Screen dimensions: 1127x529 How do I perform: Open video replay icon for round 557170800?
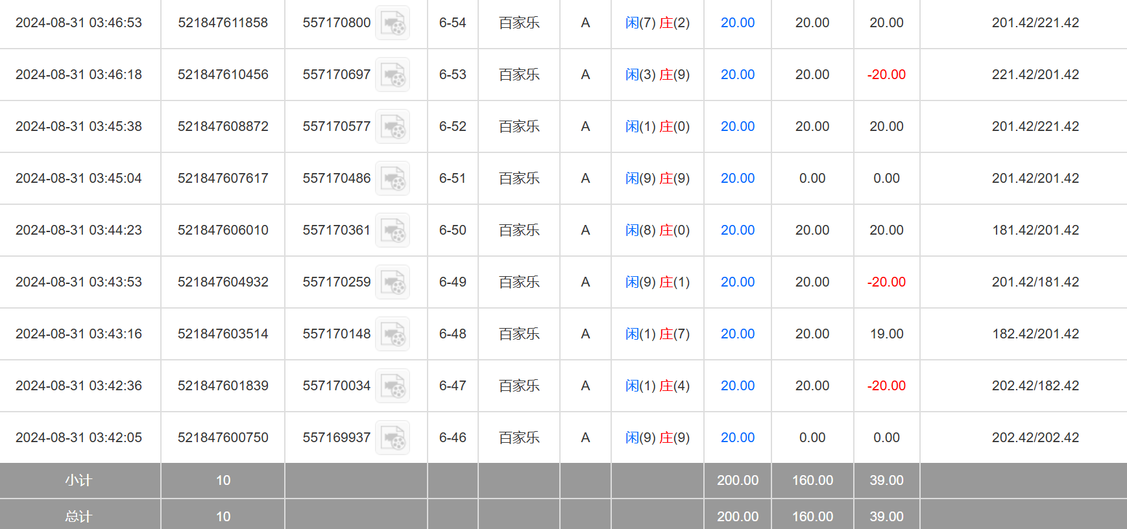(x=393, y=23)
